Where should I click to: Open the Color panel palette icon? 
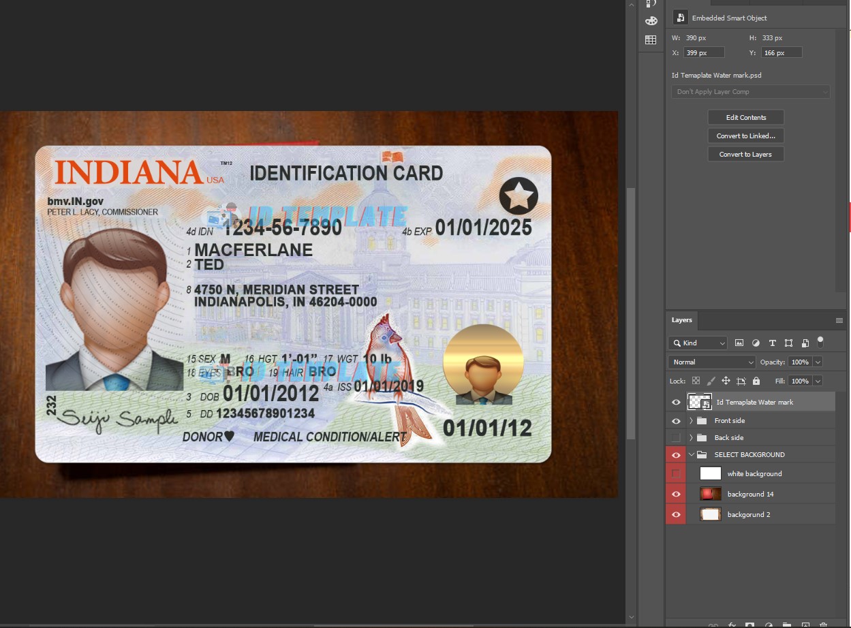(x=651, y=21)
